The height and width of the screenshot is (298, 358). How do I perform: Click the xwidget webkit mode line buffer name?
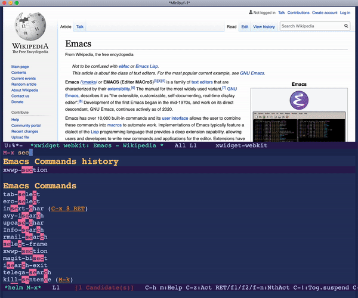pyautogui.click(x=97, y=145)
